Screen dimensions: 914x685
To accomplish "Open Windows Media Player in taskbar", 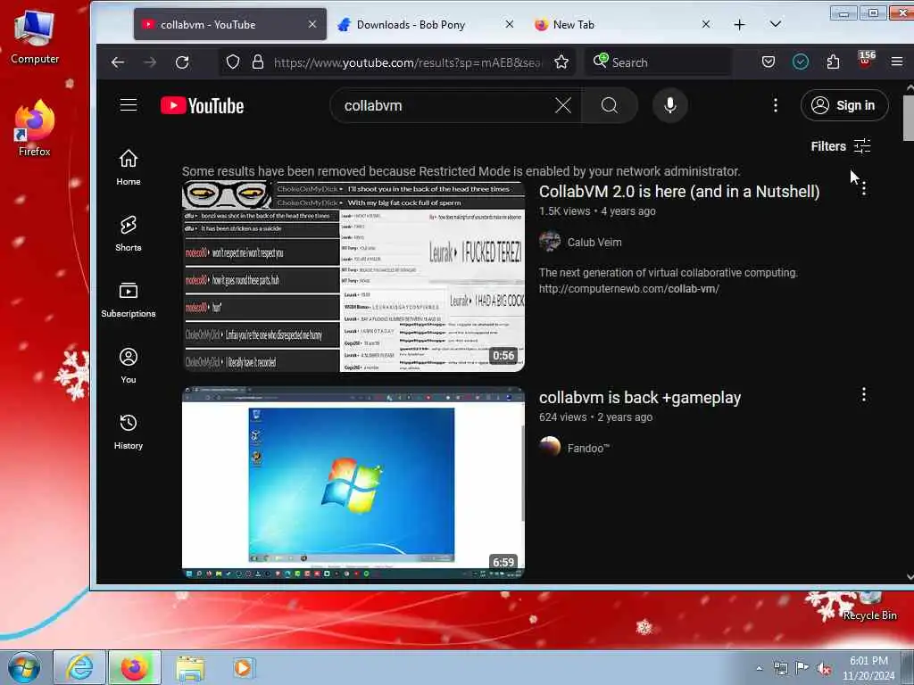I will 243,667.
